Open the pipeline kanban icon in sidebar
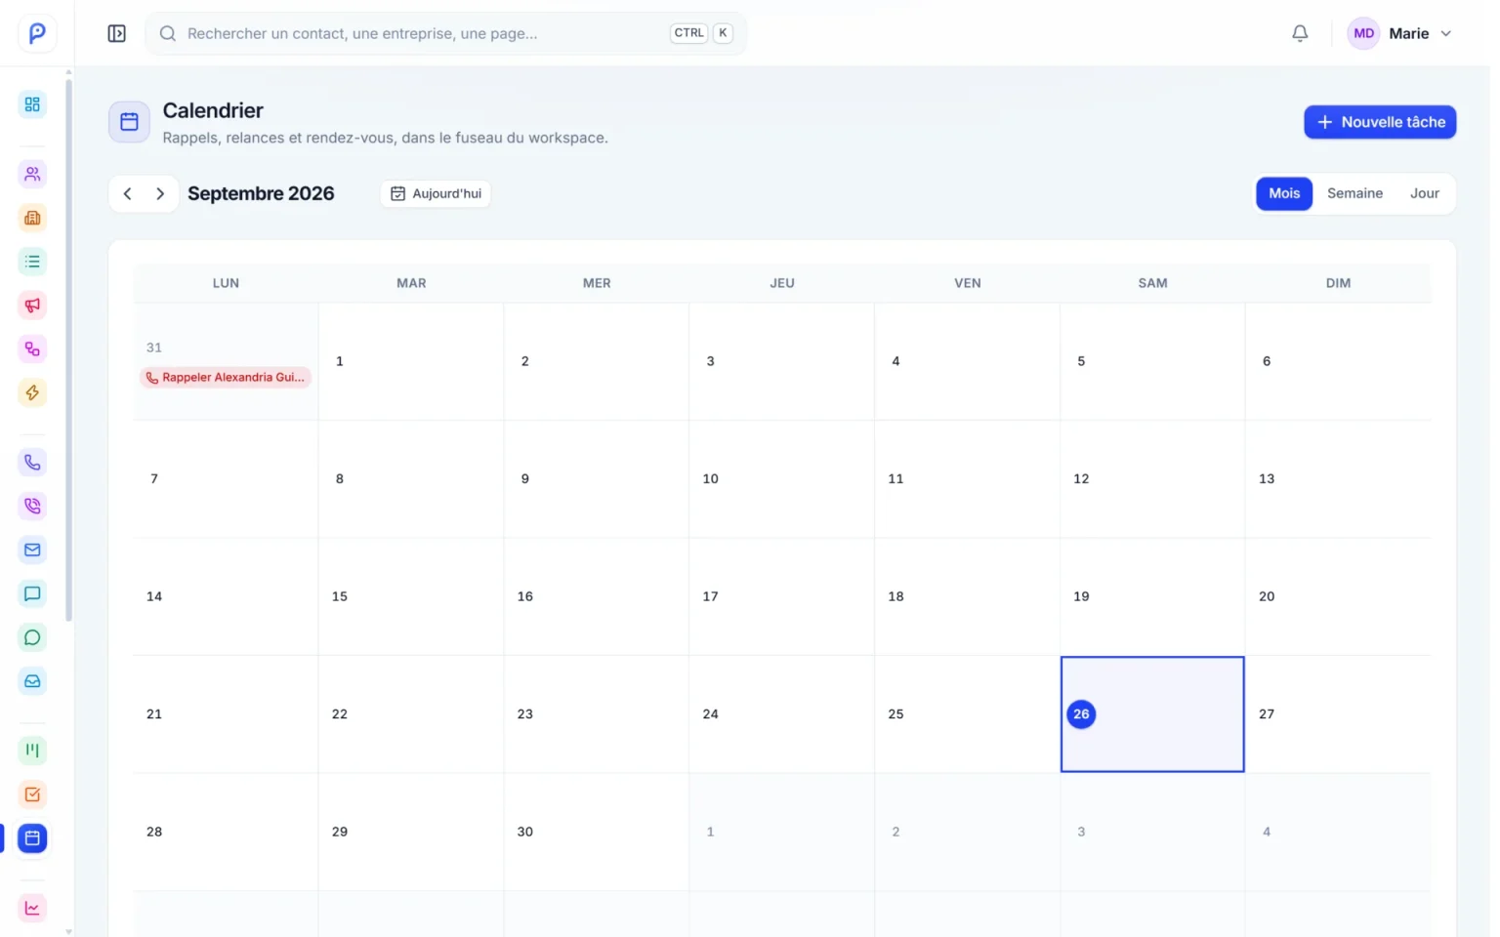The height and width of the screenshot is (937, 1500). 32,751
